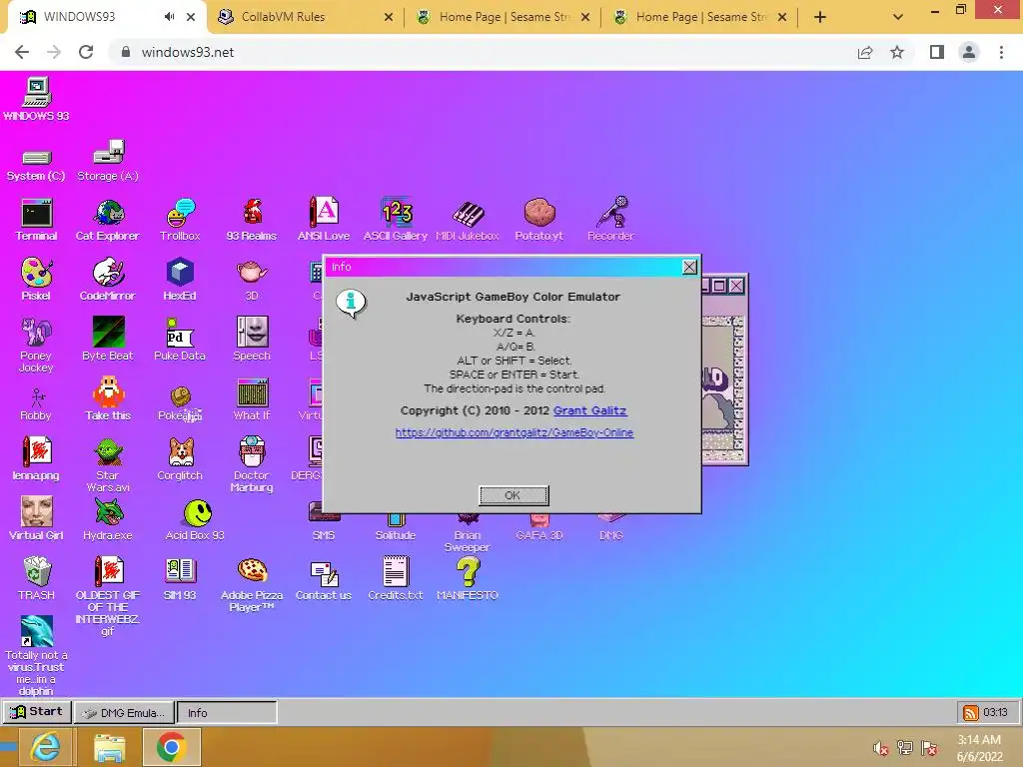Close the Info dialog with X
This screenshot has height=767, width=1023.
689,268
